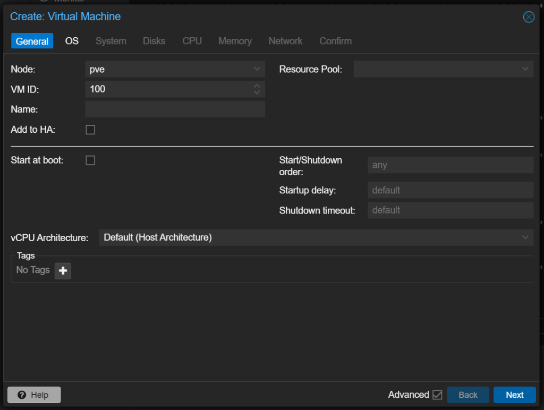Viewport: 544px width, 410px height.
Task: Enable the Add to HA checkbox
Action: coord(90,130)
